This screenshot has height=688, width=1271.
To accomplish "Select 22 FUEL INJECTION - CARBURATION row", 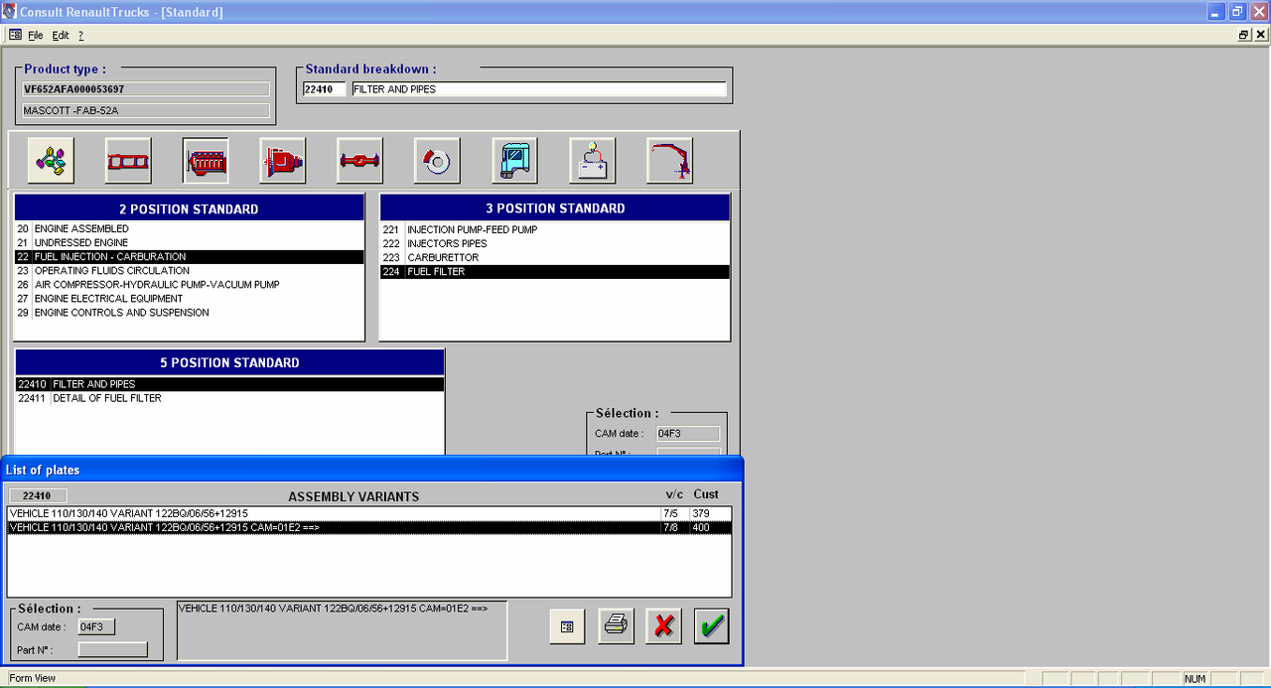I will click(x=190, y=257).
